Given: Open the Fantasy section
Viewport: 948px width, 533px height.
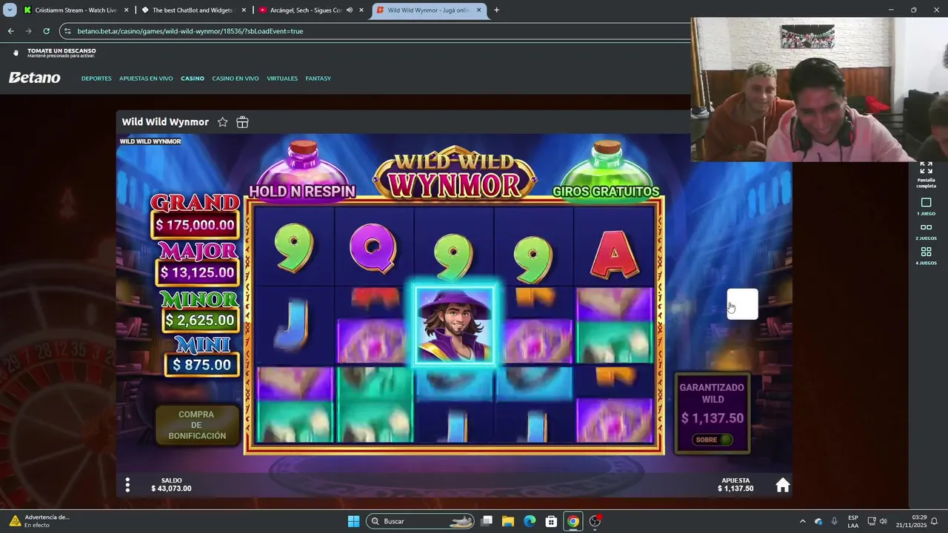Looking at the screenshot, I should point(318,78).
